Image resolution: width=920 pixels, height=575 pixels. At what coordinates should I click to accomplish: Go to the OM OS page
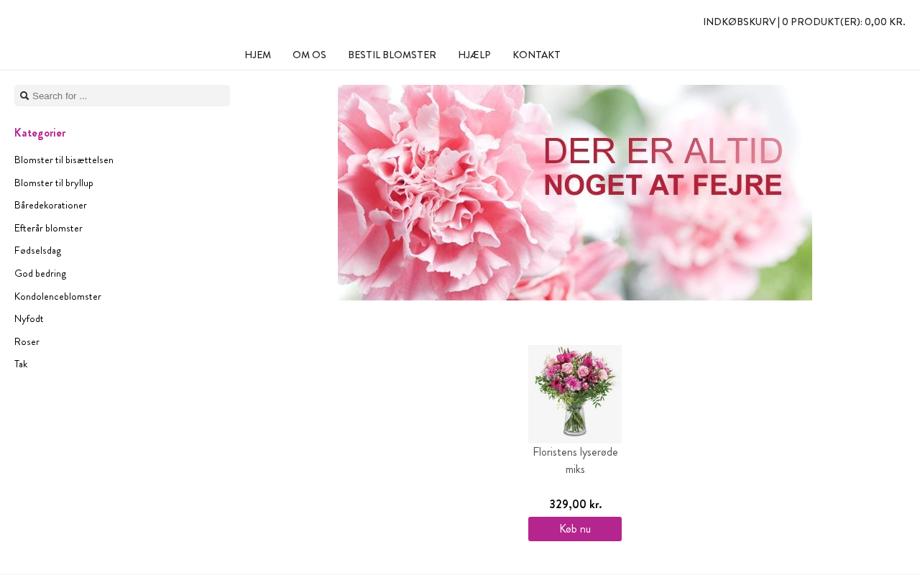[309, 55]
